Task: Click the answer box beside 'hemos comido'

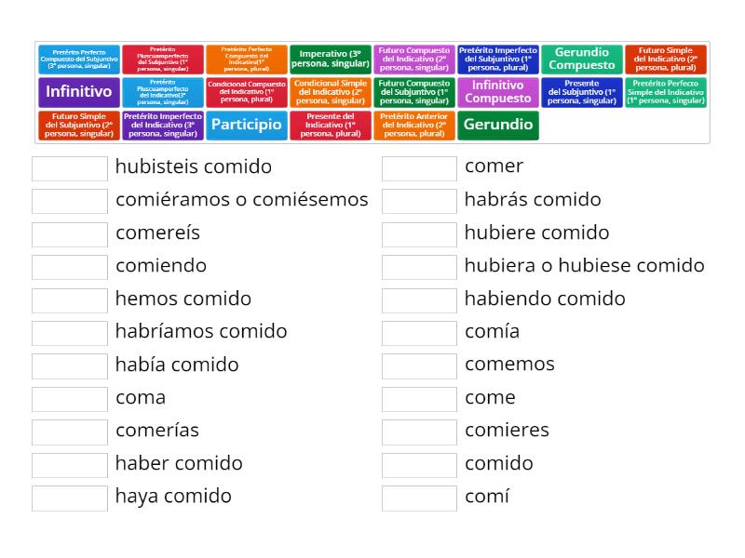Action: (x=70, y=299)
